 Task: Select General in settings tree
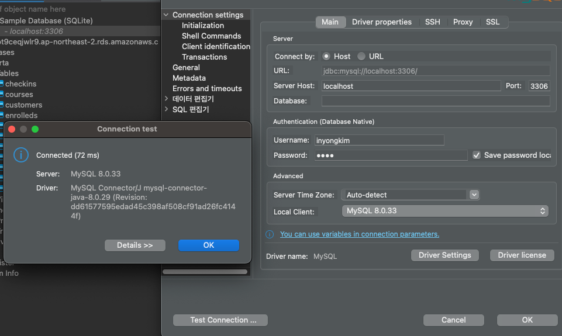point(186,67)
